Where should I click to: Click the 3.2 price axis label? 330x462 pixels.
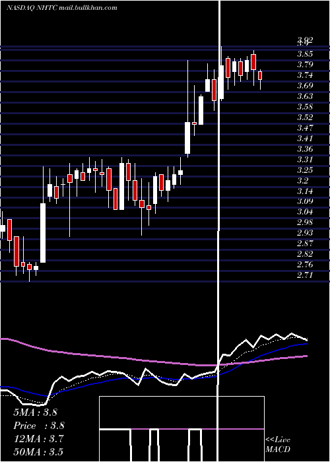(x=303, y=181)
